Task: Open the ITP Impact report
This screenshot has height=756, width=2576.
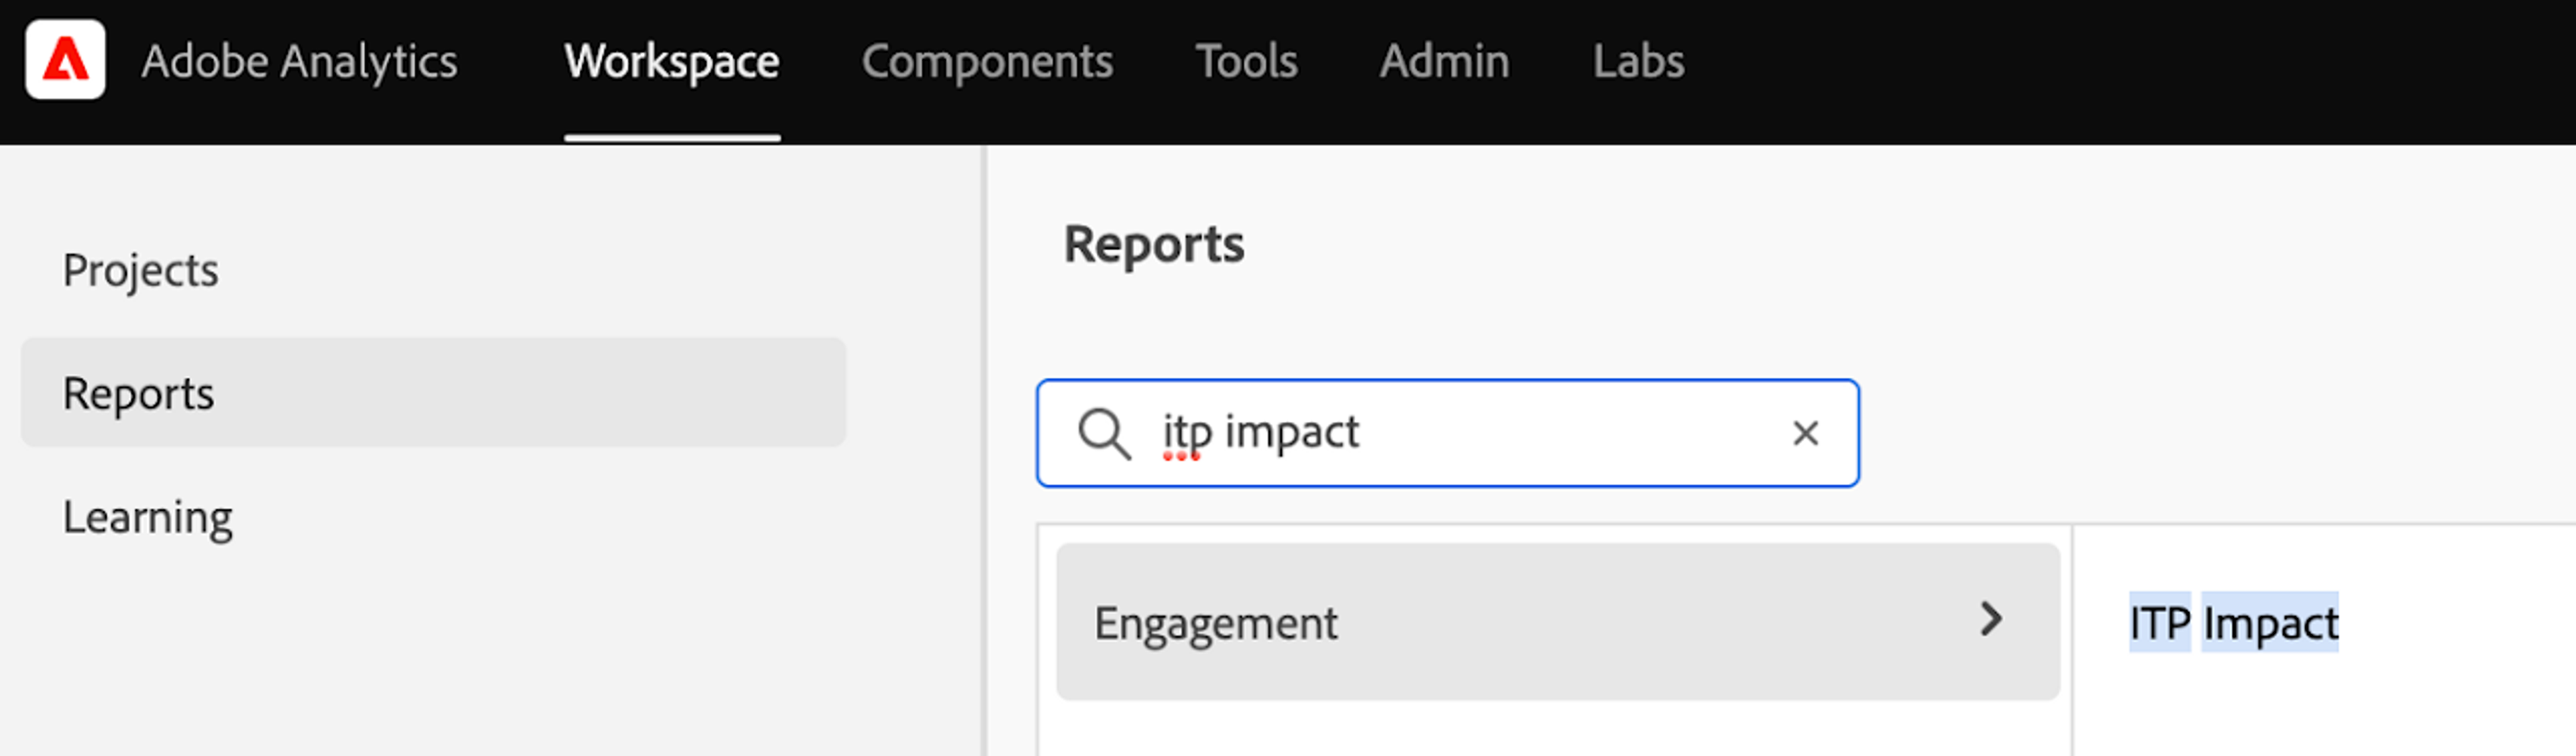Action: 2233,622
